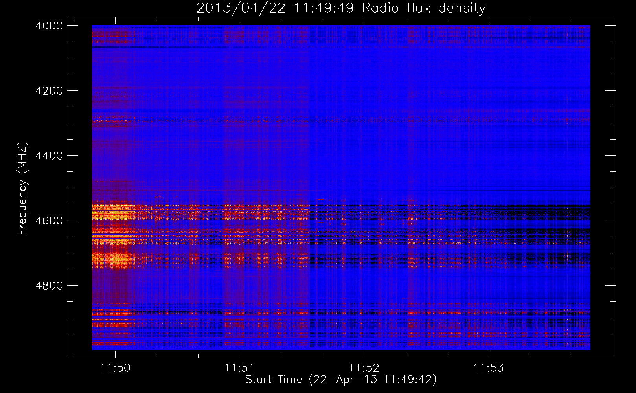636x393 pixels.
Task: Select the 4000 frequency tick label
Action: [49, 26]
